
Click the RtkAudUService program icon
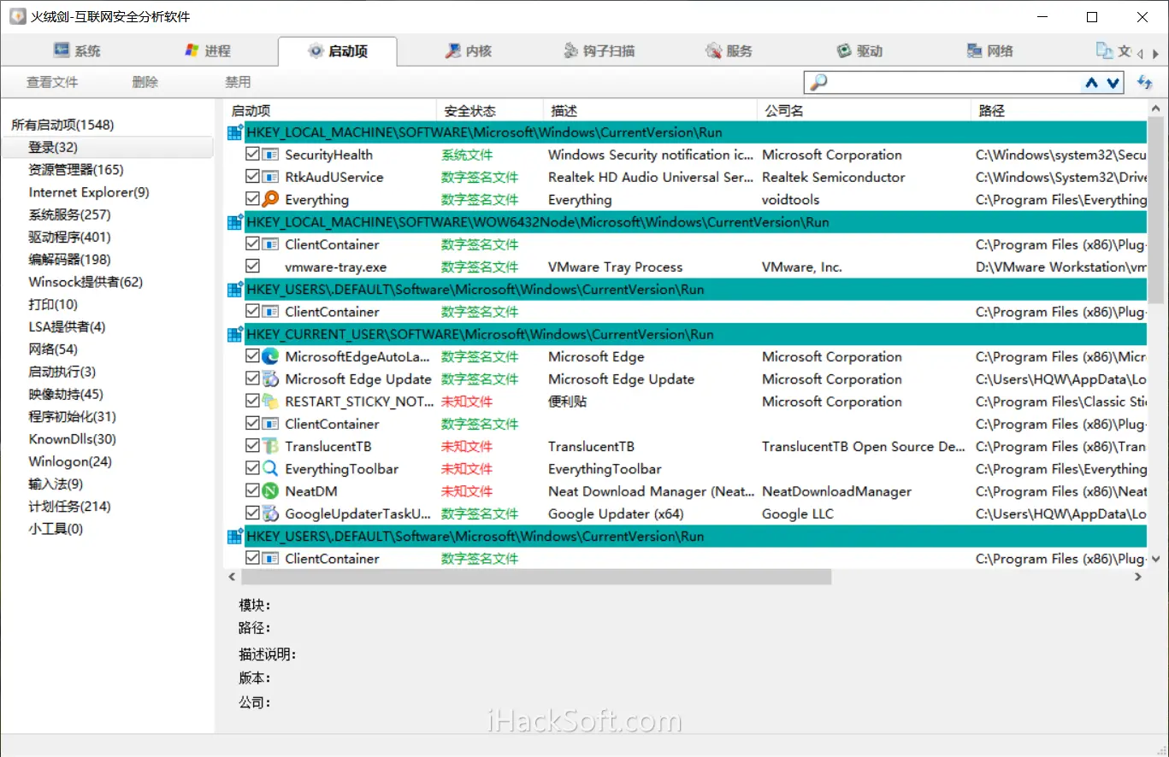pyautogui.click(x=270, y=177)
